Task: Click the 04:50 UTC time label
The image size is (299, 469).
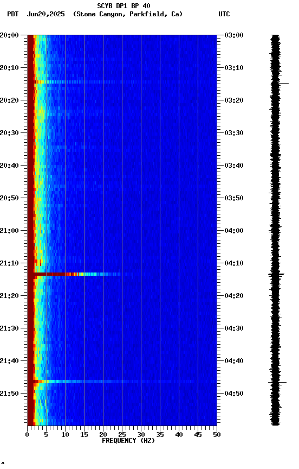Action: point(234,394)
